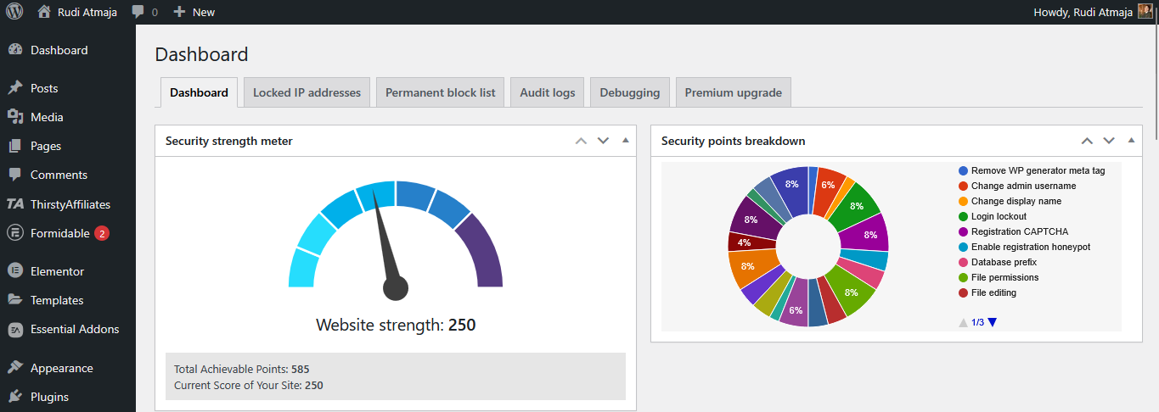Toggle Security strength meter panel triangle

tap(626, 141)
